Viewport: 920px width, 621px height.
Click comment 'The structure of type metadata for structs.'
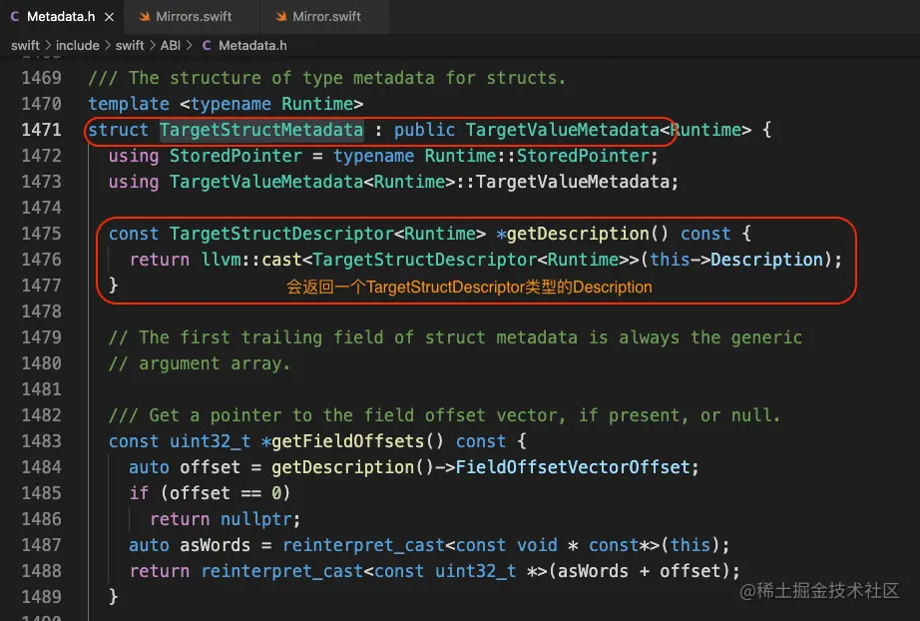click(x=347, y=78)
